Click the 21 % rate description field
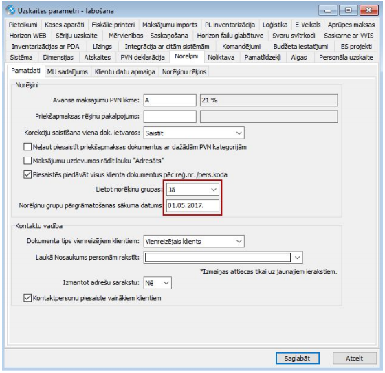Viewport: 385px width, 373px height. pyautogui.click(x=269, y=100)
